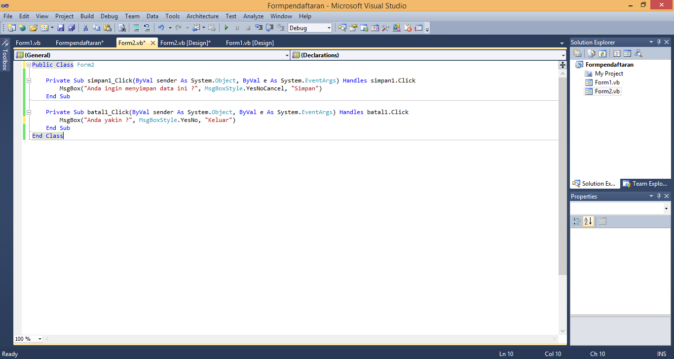Viewport: 674px width, 359px height.
Task: Switch to Team Explorer panel
Action: 645,184
